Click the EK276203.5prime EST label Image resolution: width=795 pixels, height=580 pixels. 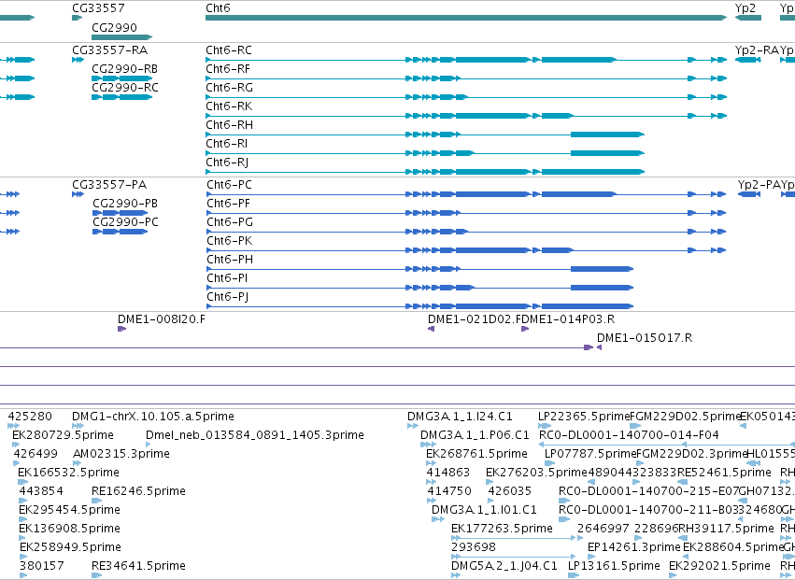[x=536, y=473]
